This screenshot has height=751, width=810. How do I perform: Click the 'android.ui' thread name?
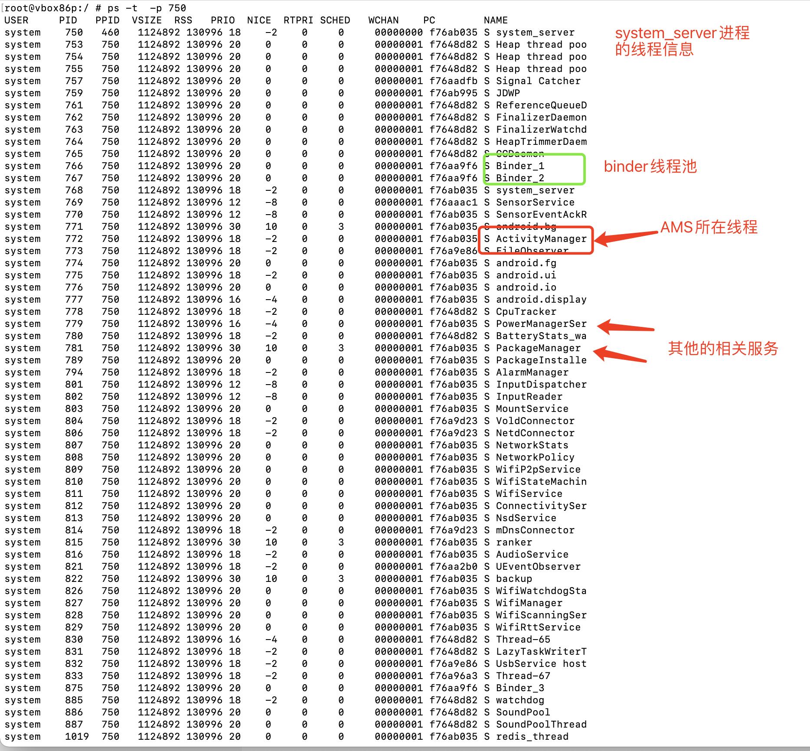pos(526,275)
